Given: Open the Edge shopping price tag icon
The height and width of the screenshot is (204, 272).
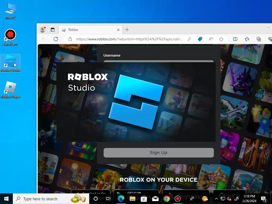Looking at the screenshot, I should coord(200,39).
